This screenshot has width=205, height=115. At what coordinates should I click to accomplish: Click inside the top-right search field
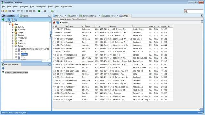coord(195,11)
